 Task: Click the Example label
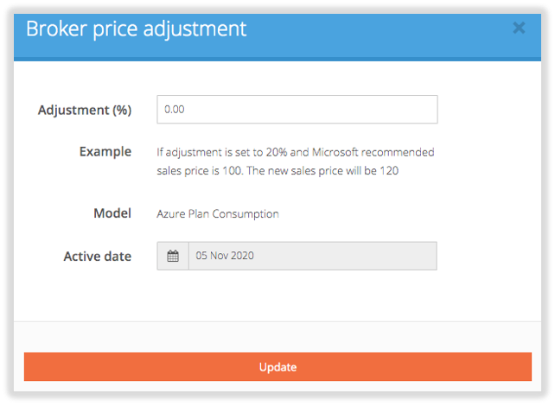(x=105, y=151)
